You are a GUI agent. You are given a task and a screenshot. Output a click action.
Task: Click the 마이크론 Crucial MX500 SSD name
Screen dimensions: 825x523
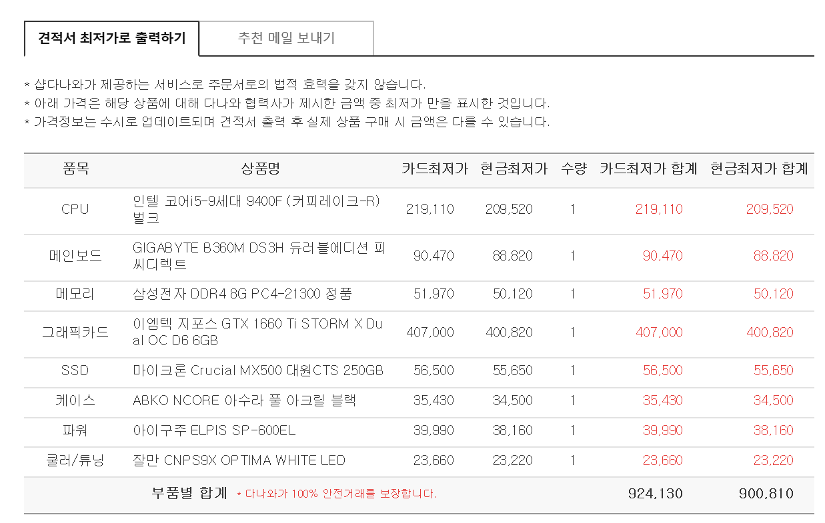[x=258, y=370]
